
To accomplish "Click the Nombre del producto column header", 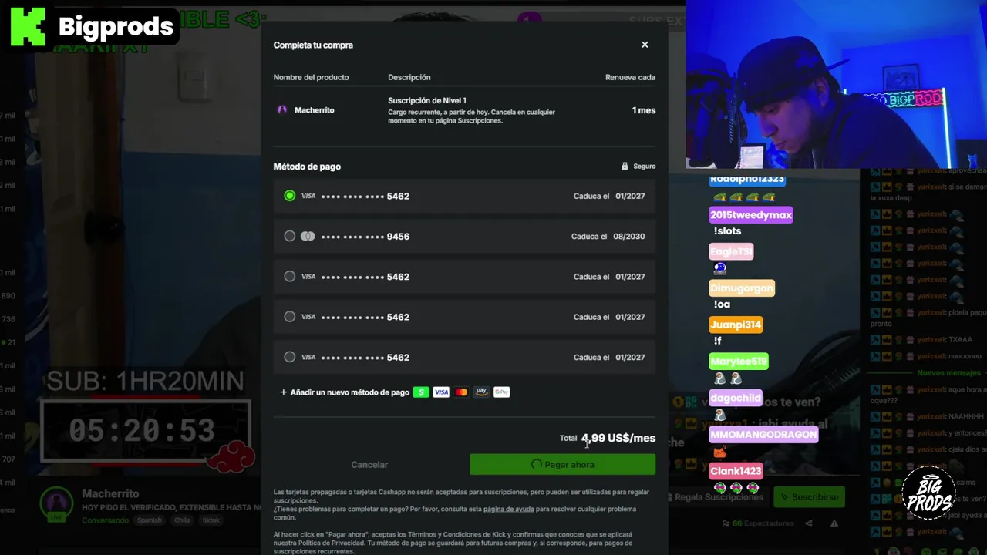I will pos(311,77).
